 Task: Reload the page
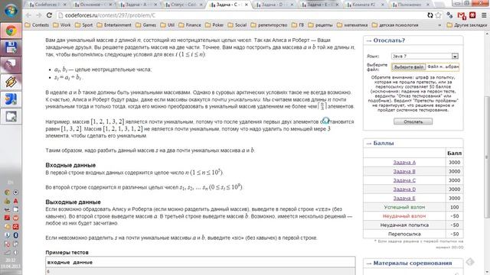49,15
